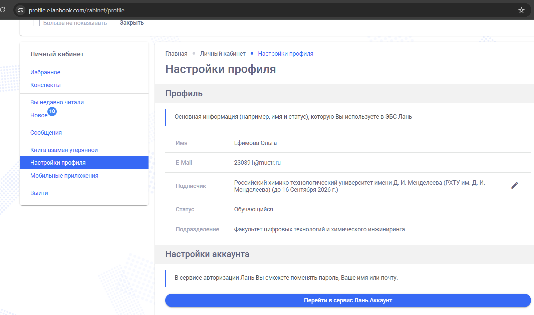The width and height of the screenshot is (534, 315).
Task: Reload the page using browser refresh icon
Action: click(3, 10)
